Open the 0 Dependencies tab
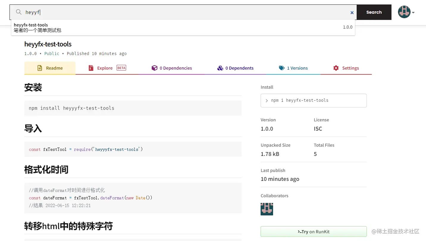 pyautogui.click(x=172, y=68)
